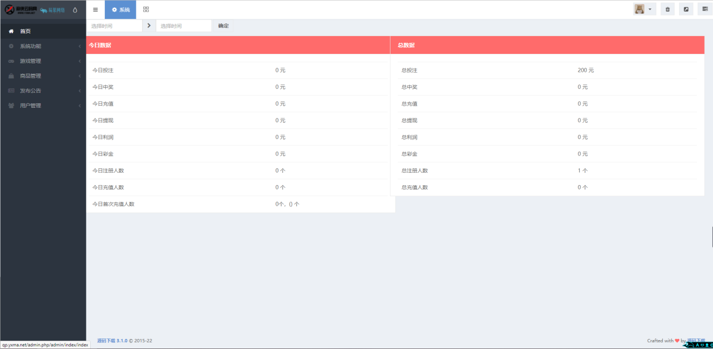The width and height of the screenshot is (713, 349).
Task: Open the 源码下载 link after Crafted with
Action: tap(696, 341)
